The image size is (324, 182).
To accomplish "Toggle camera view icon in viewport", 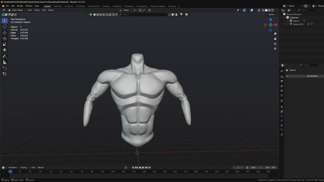I will 275,44.
